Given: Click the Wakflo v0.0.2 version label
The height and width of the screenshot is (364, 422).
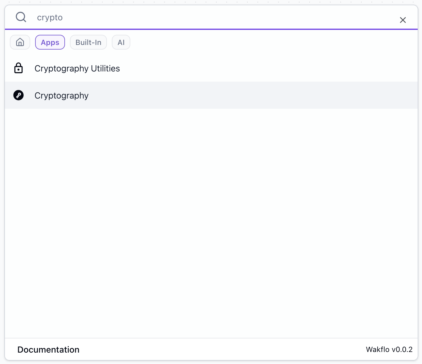Looking at the screenshot, I should click(389, 350).
